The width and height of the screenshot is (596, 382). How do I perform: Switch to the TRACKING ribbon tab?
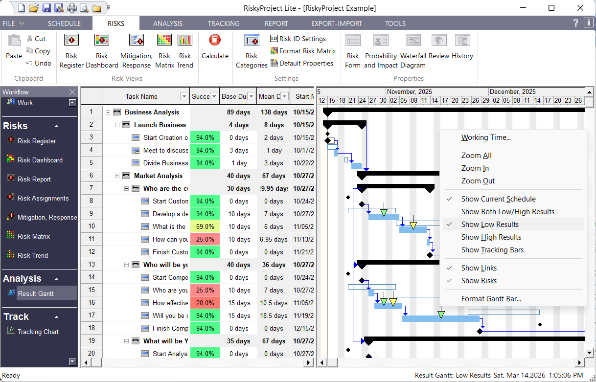coord(223,23)
